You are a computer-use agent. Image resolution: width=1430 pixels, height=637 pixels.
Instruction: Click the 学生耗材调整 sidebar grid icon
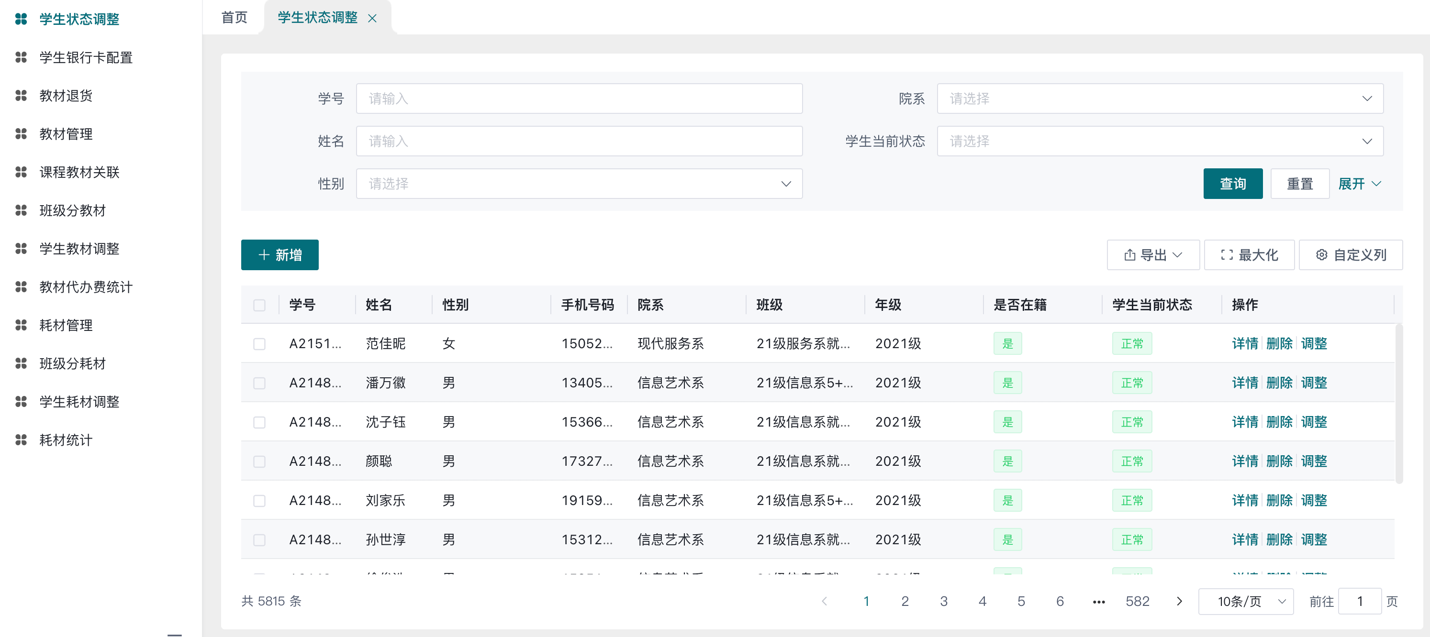coord(21,402)
